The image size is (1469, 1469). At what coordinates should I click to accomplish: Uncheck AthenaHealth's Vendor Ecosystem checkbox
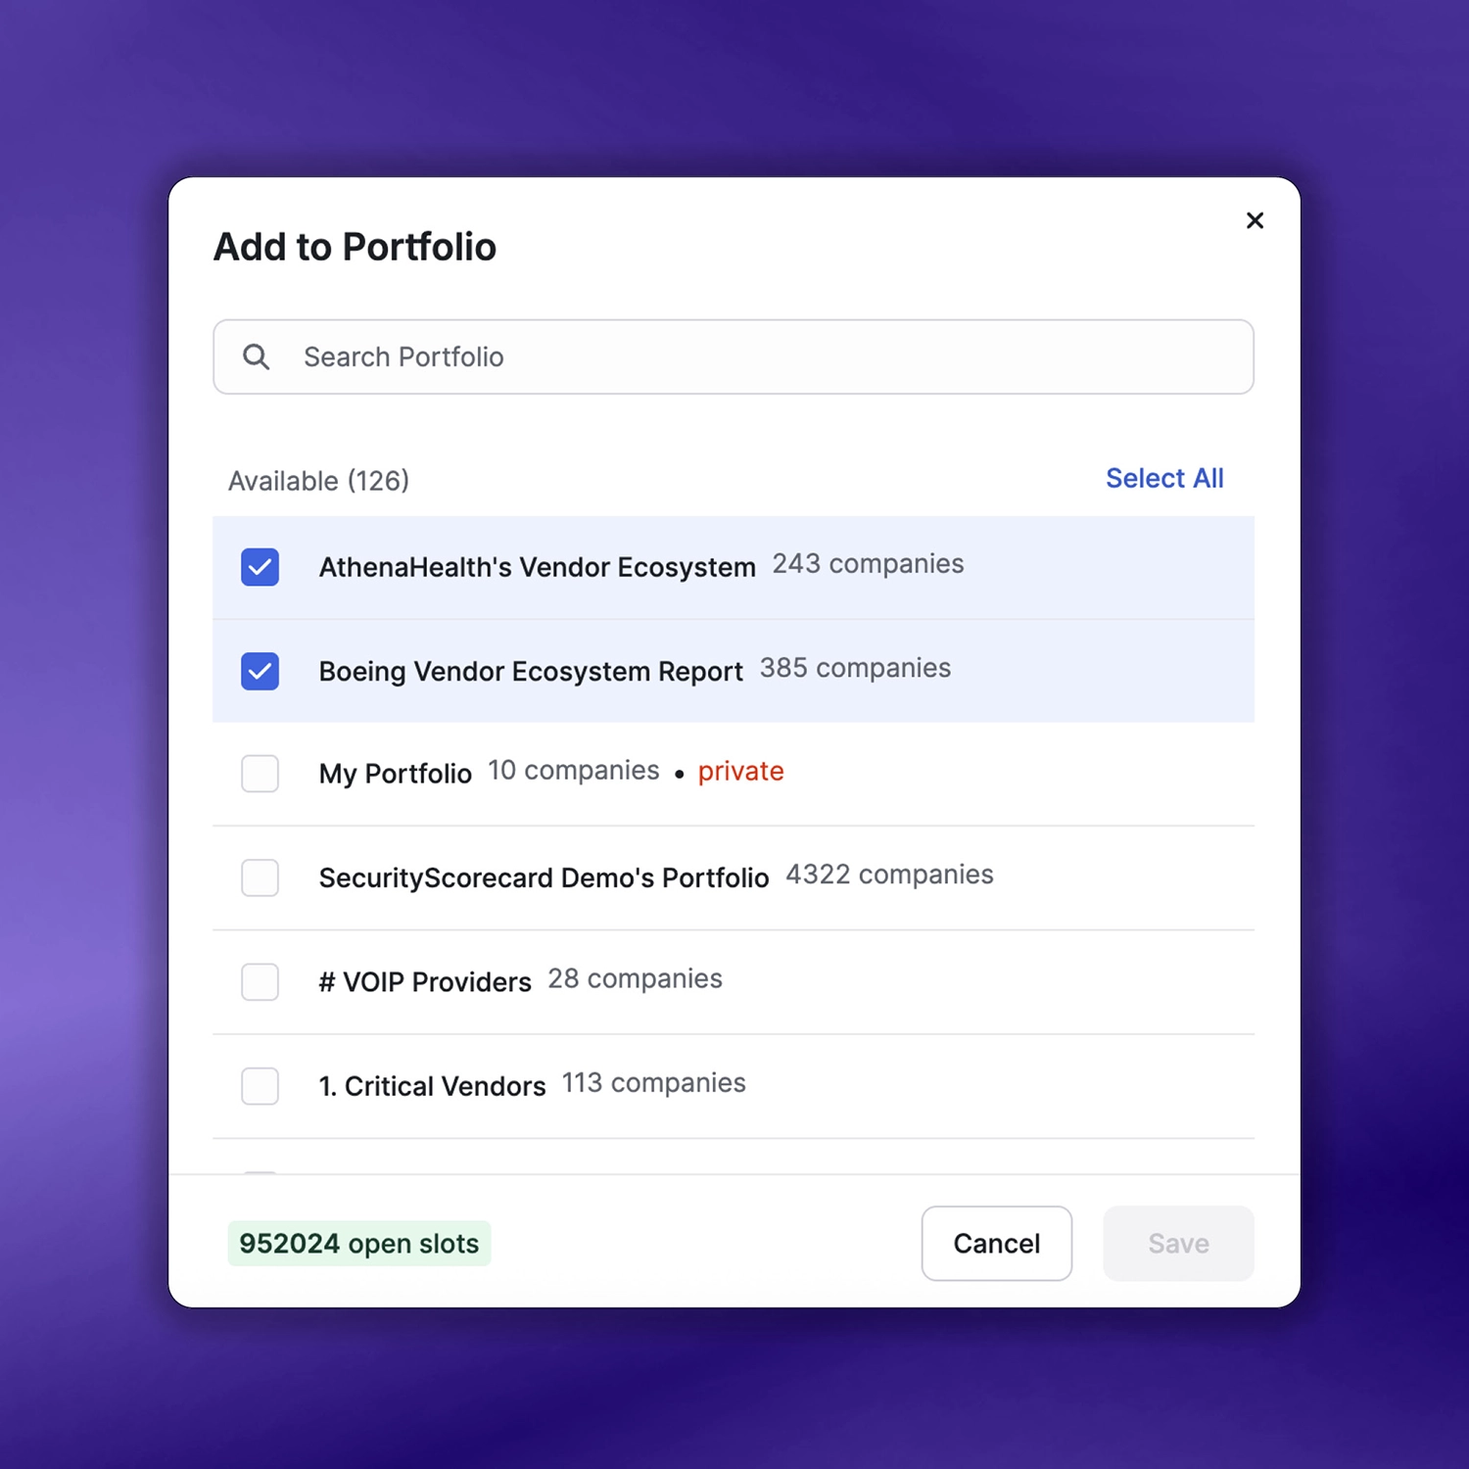point(261,567)
